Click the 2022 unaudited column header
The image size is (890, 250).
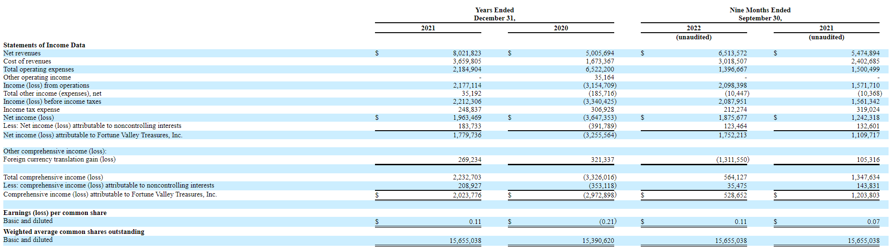tap(693, 32)
